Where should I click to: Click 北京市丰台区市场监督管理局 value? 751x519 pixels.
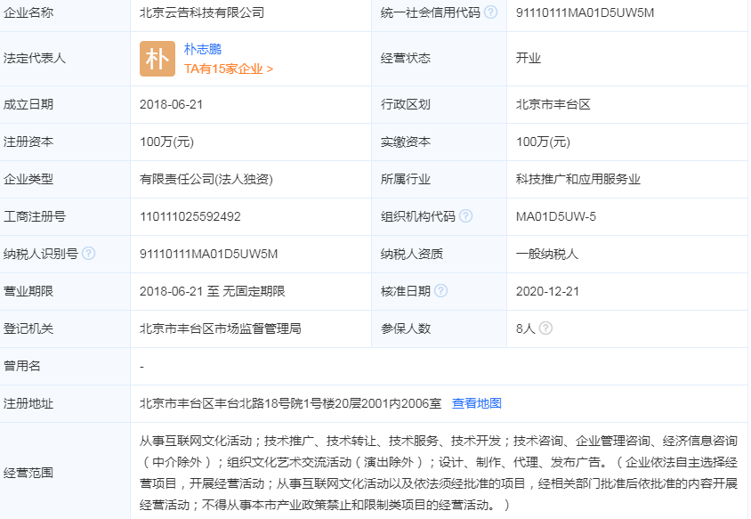pyautogui.click(x=221, y=328)
